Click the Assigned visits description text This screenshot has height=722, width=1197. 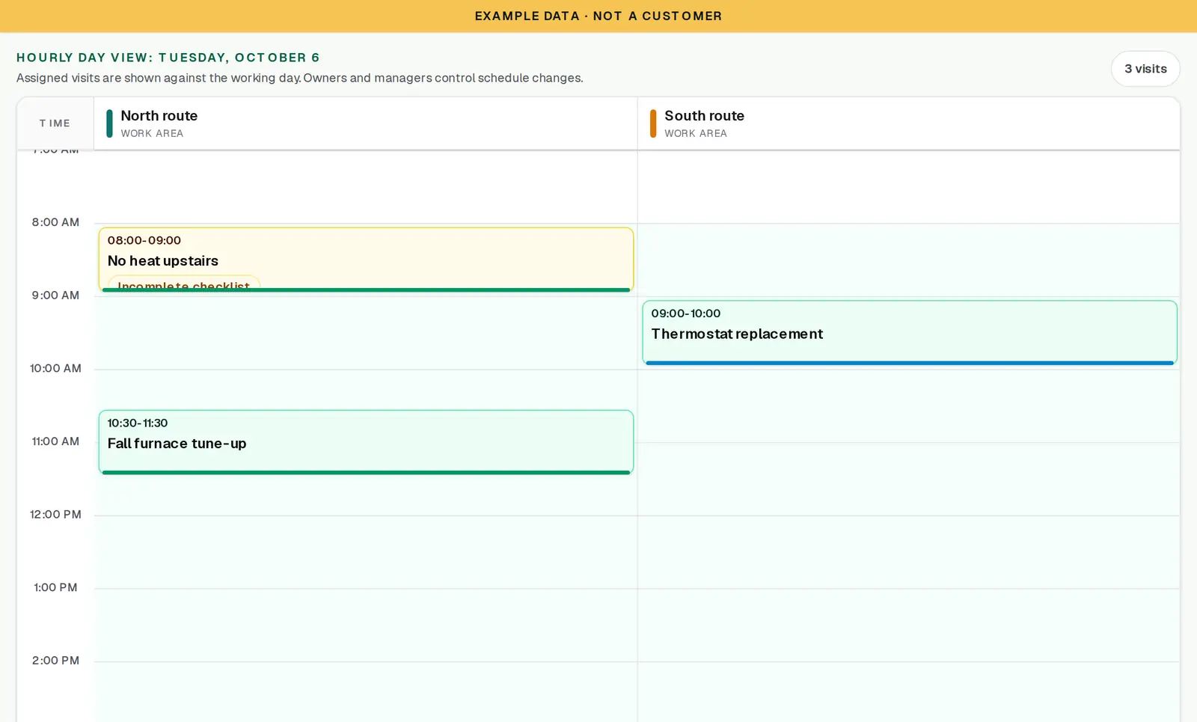(300, 78)
